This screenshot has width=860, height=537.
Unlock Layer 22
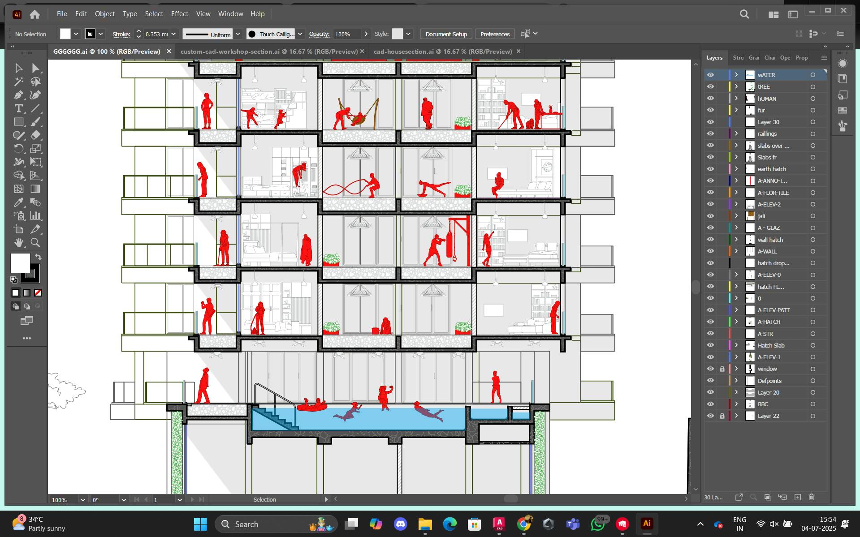pyautogui.click(x=722, y=416)
